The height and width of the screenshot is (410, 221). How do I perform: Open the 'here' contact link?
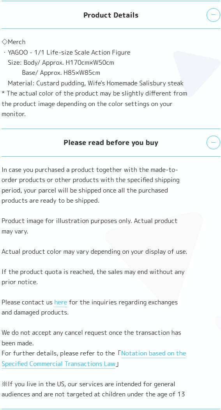[x=61, y=302]
